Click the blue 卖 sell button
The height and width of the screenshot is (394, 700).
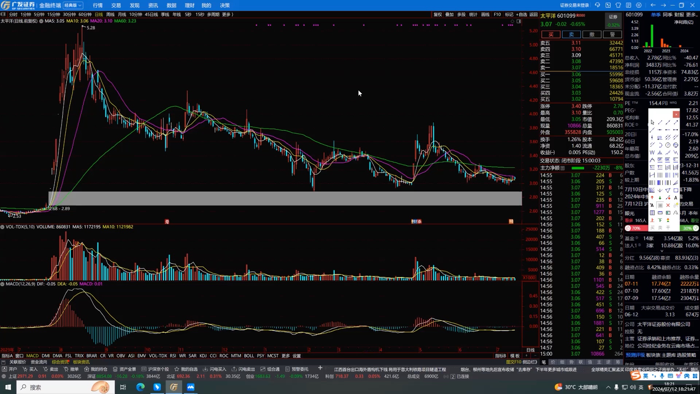(571, 34)
